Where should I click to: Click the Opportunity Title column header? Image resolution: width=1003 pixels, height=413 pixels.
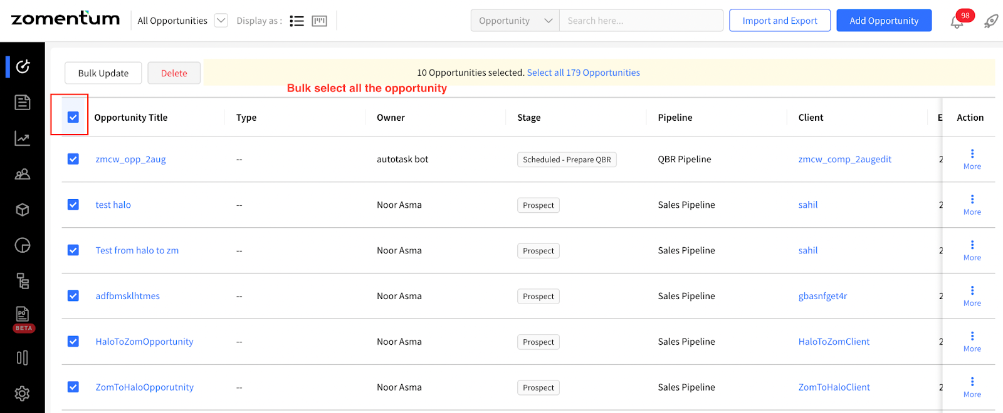point(131,118)
